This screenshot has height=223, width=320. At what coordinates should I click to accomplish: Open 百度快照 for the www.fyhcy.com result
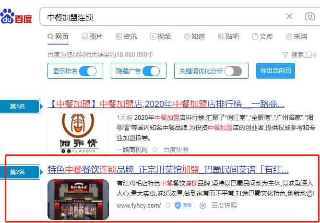(x=224, y=205)
